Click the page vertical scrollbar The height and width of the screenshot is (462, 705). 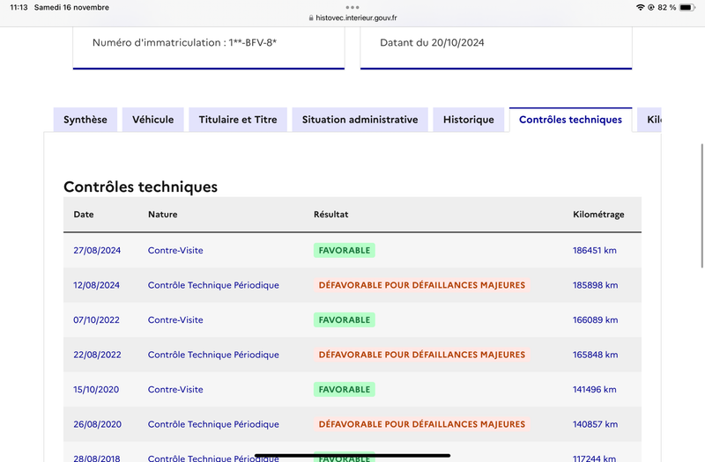(x=702, y=206)
